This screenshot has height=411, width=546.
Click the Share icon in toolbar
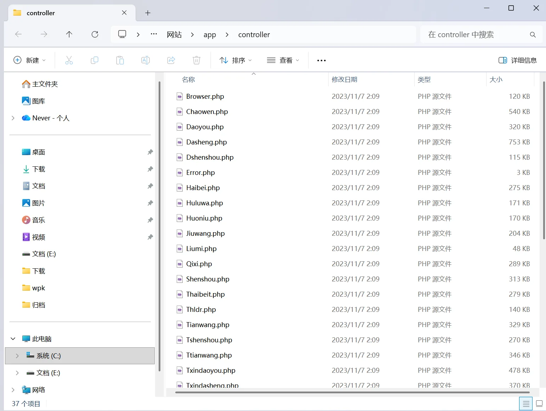[x=171, y=60]
